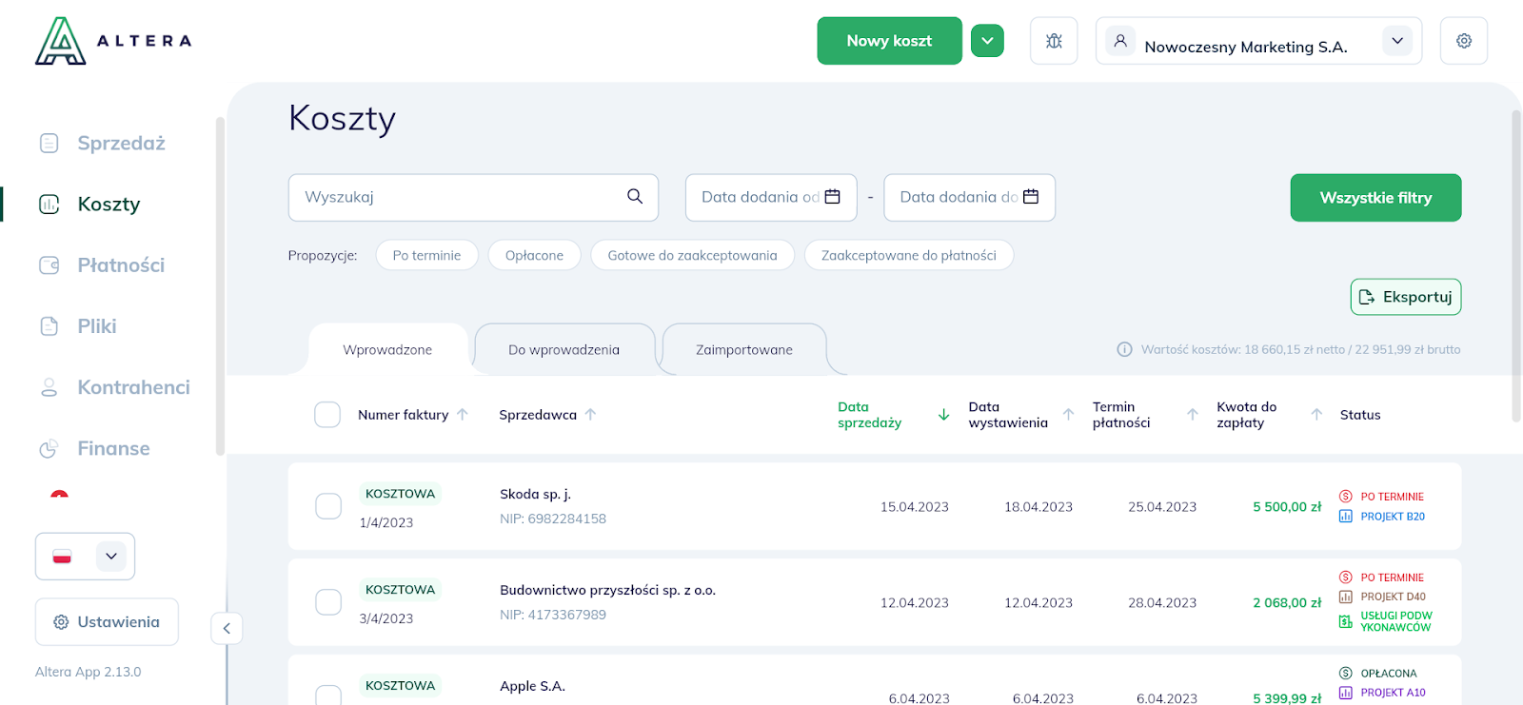The image size is (1523, 705).
Task: Click PROJEKT A10 label
Action: (1393, 693)
